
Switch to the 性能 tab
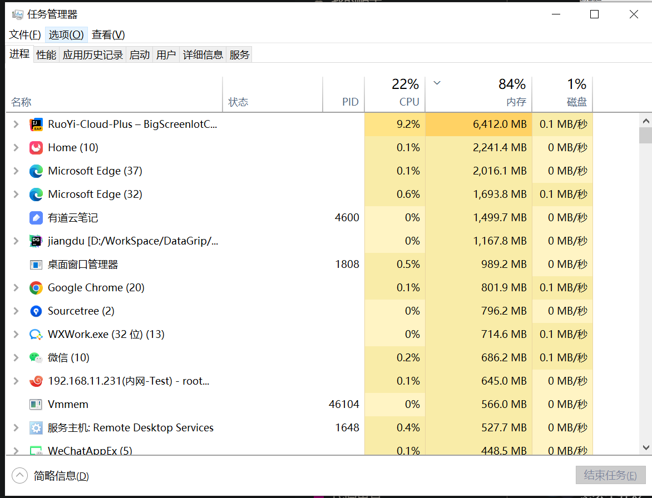pyautogui.click(x=46, y=55)
